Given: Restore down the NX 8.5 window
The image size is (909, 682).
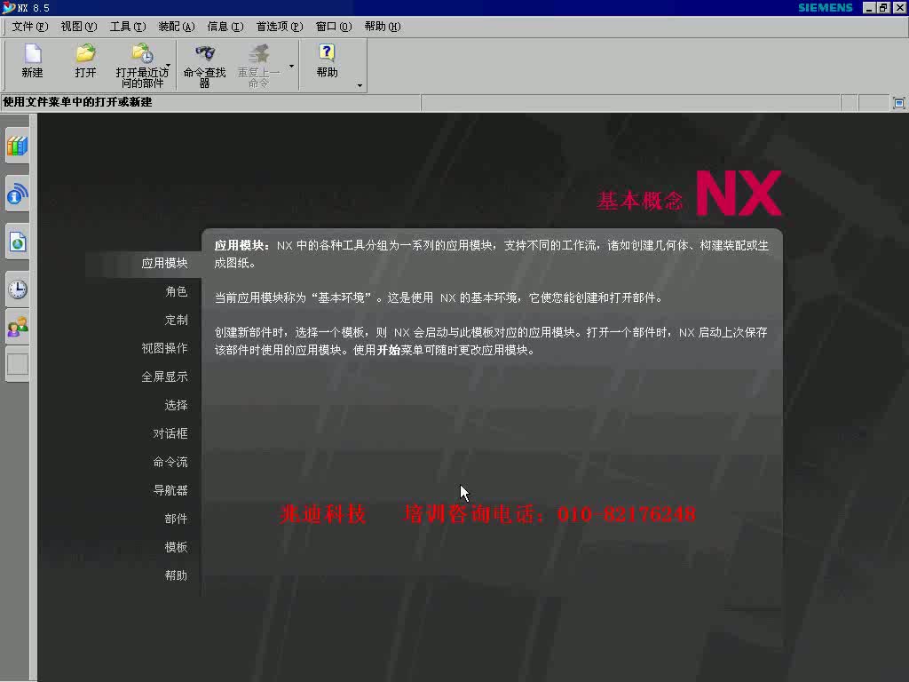Looking at the screenshot, I should (x=883, y=7).
